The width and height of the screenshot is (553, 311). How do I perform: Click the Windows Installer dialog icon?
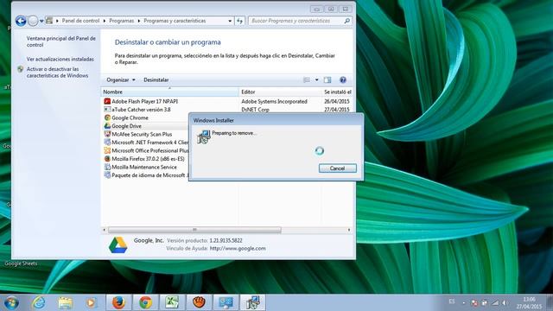[x=204, y=136]
